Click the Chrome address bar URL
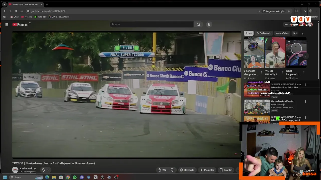Screen dimensions: 321x180 48,11
